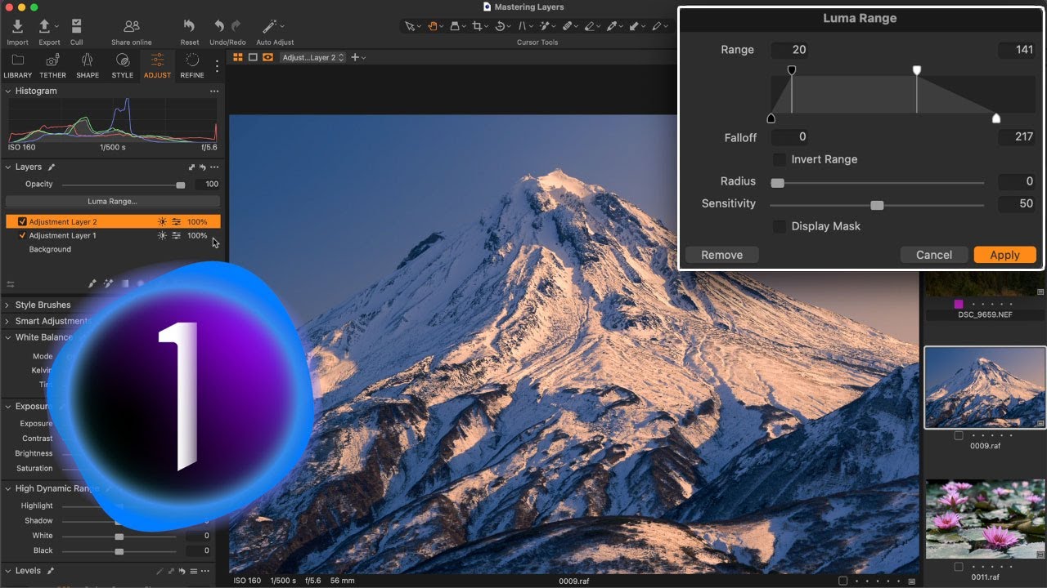Screen dimensions: 1047x588
Task: Click the Import icon in the toolbar
Action: pos(17,27)
